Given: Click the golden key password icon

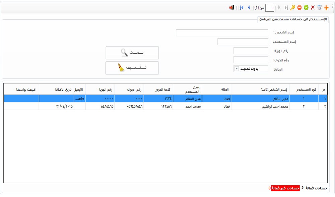Looking at the screenshot, I should [292, 7].
